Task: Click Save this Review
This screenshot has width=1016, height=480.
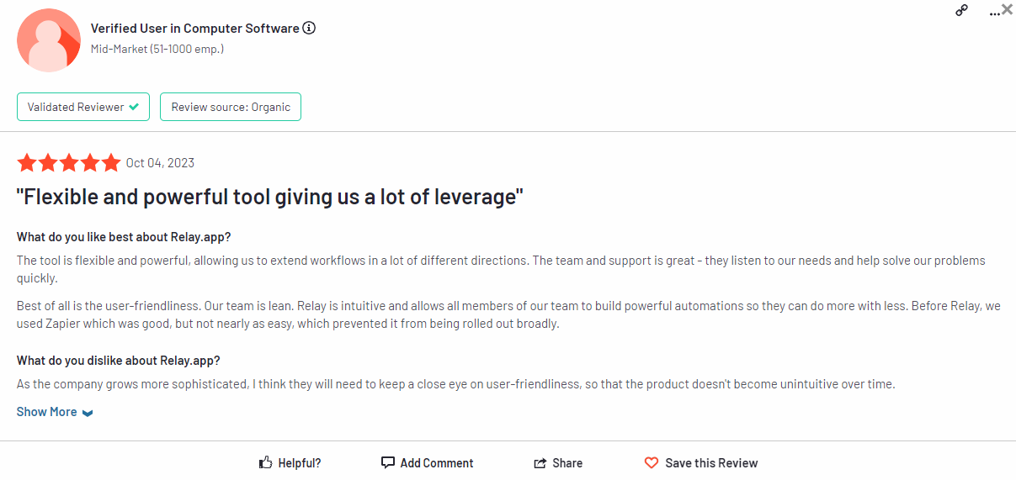Action: 701,463
